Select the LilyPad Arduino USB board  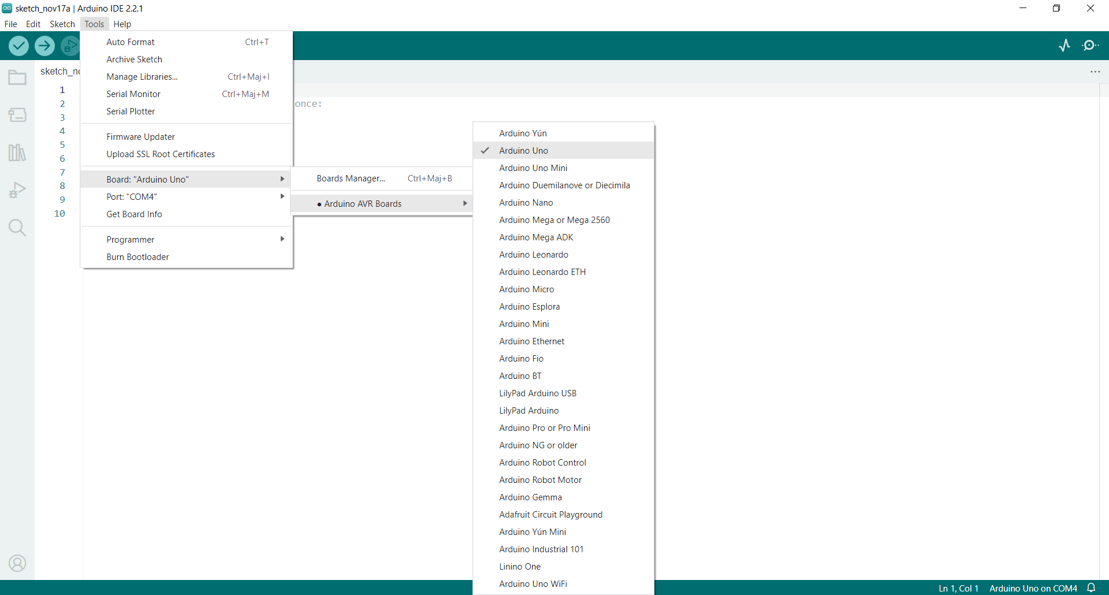(563, 393)
